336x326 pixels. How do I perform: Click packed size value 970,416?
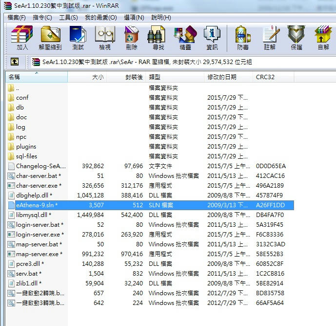point(132,254)
